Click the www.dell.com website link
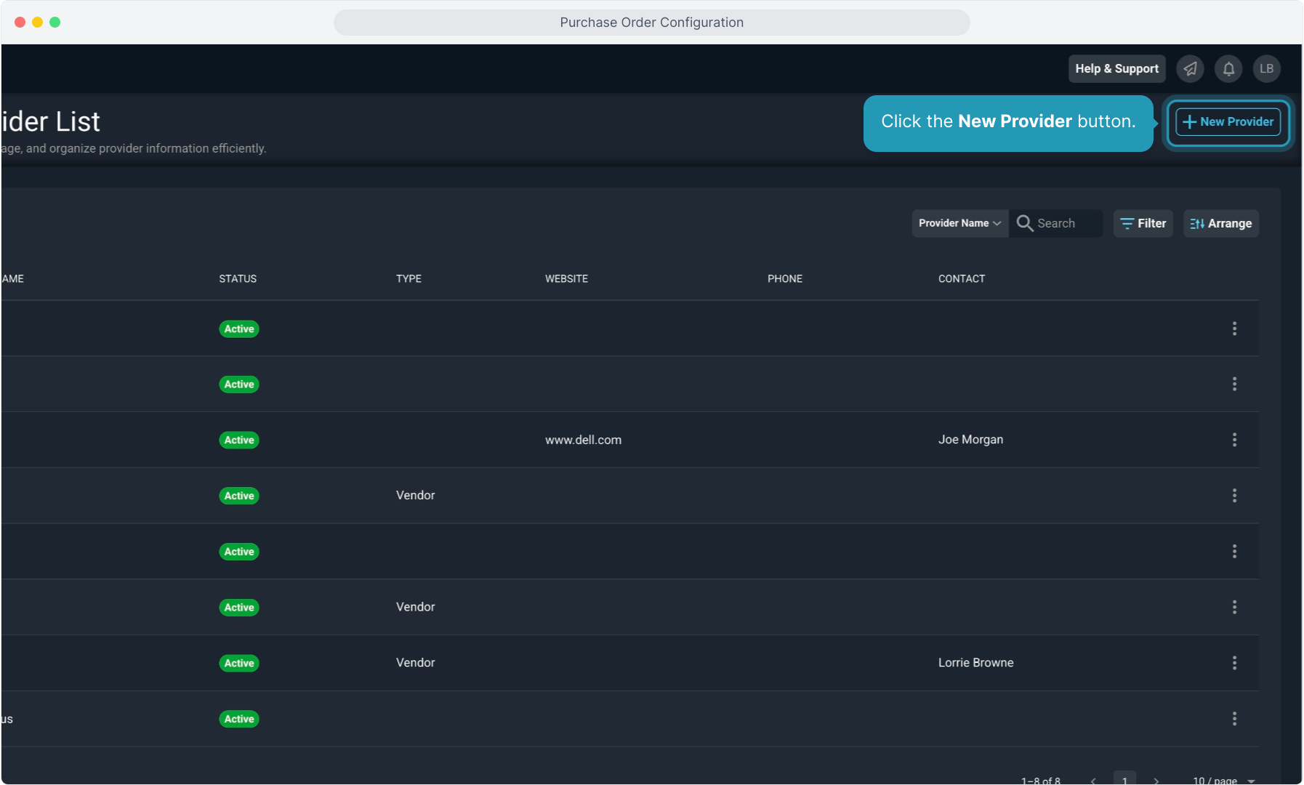The height and width of the screenshot is (785, 1304). click(583, 440)
